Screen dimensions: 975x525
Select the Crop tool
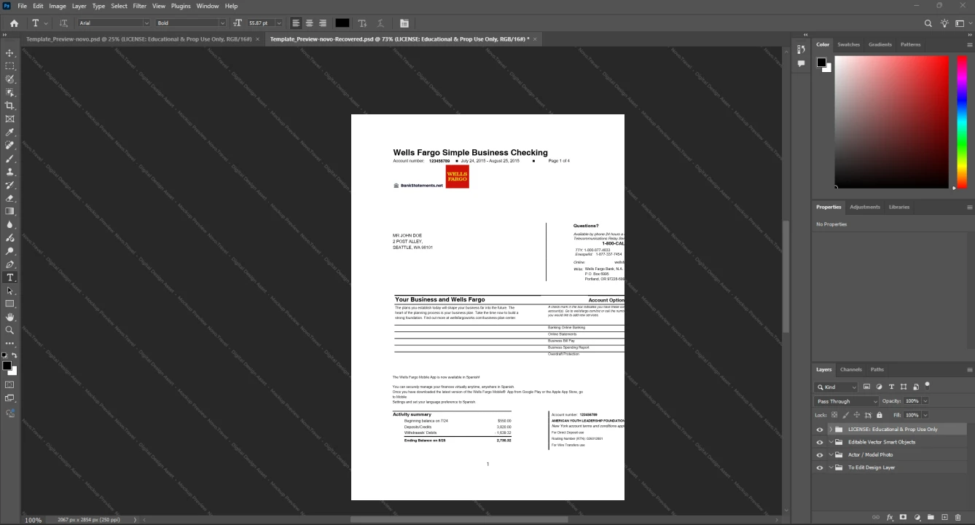tap(10, 106)
